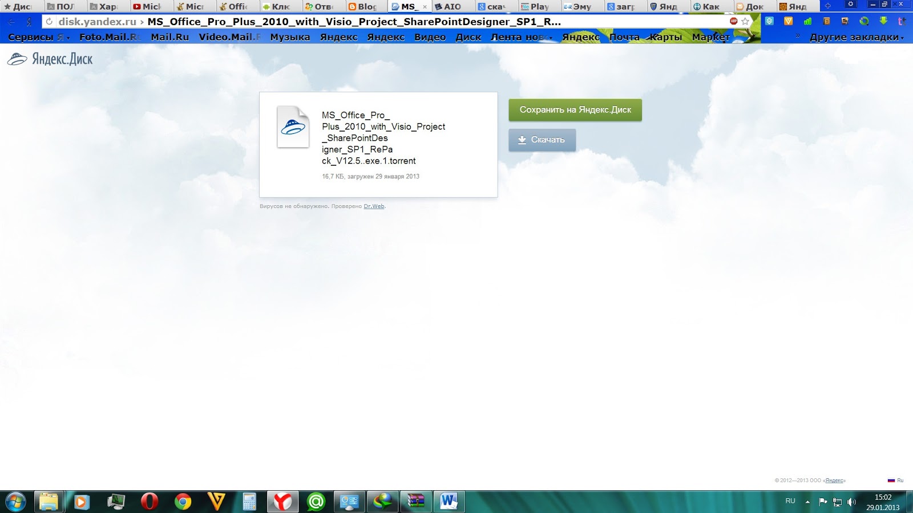
Task: Switch to the 'AIO' tab
Action: point(452,7)
